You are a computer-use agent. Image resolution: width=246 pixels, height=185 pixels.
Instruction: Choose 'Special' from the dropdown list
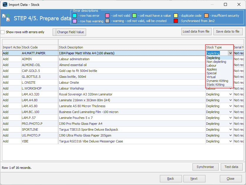[219, 73]
